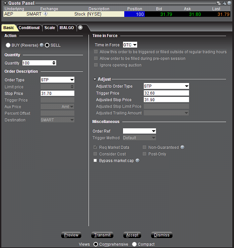
Task: Open the Destination SMART dropdown
Action: 58,120
